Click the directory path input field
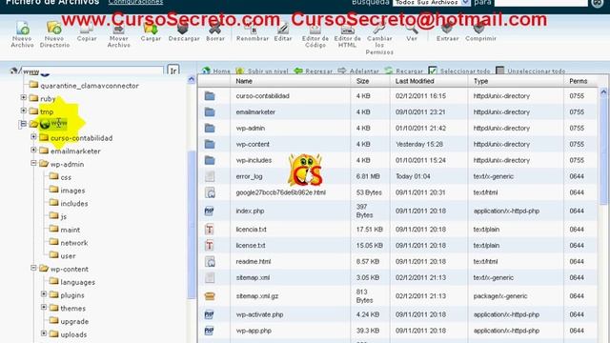 point(92,71)
